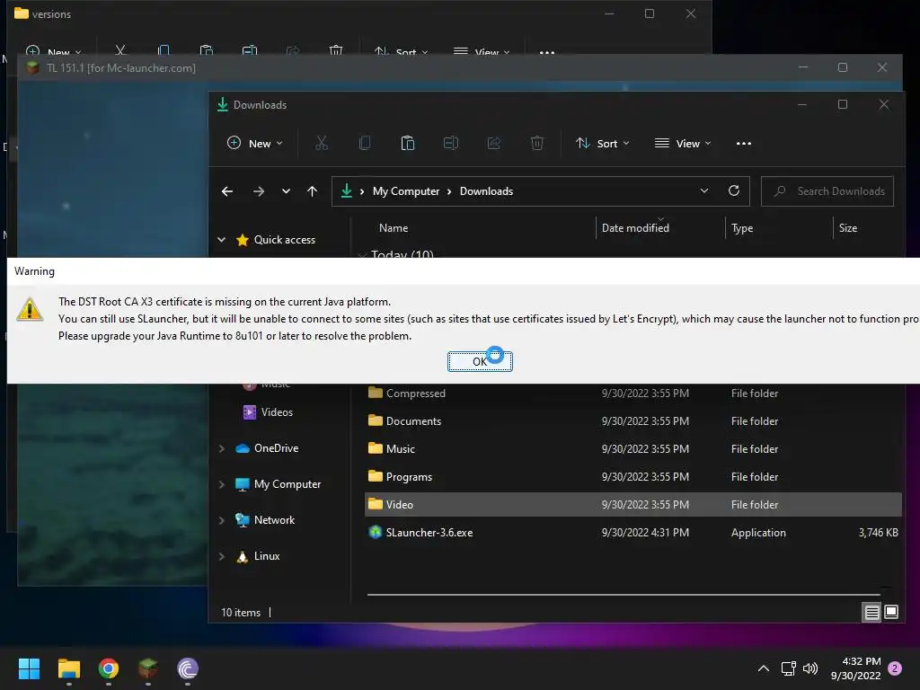This screenshot has height=690, width=920.
Task: Expand Linux tree node
Action: [x=221, y=556]
